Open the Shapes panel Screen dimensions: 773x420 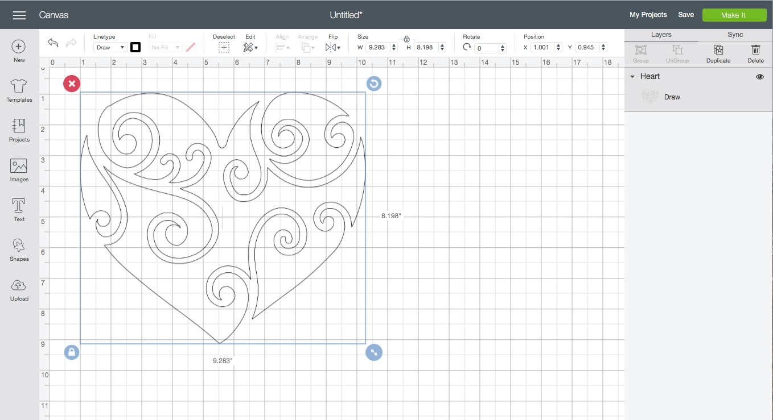point(19,249)
